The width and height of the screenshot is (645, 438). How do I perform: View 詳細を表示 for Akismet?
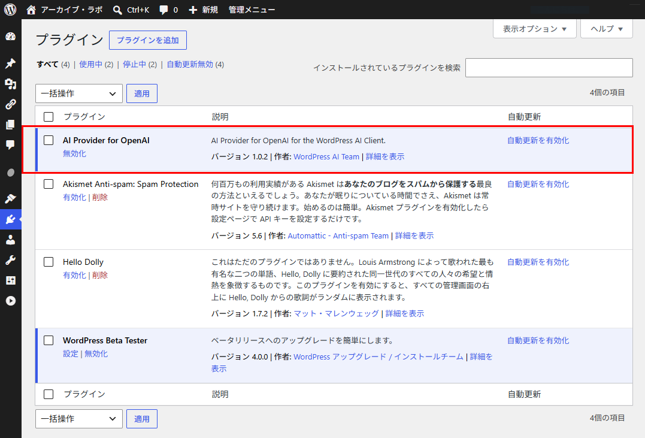pyautogui.click(x=414, y=236)
